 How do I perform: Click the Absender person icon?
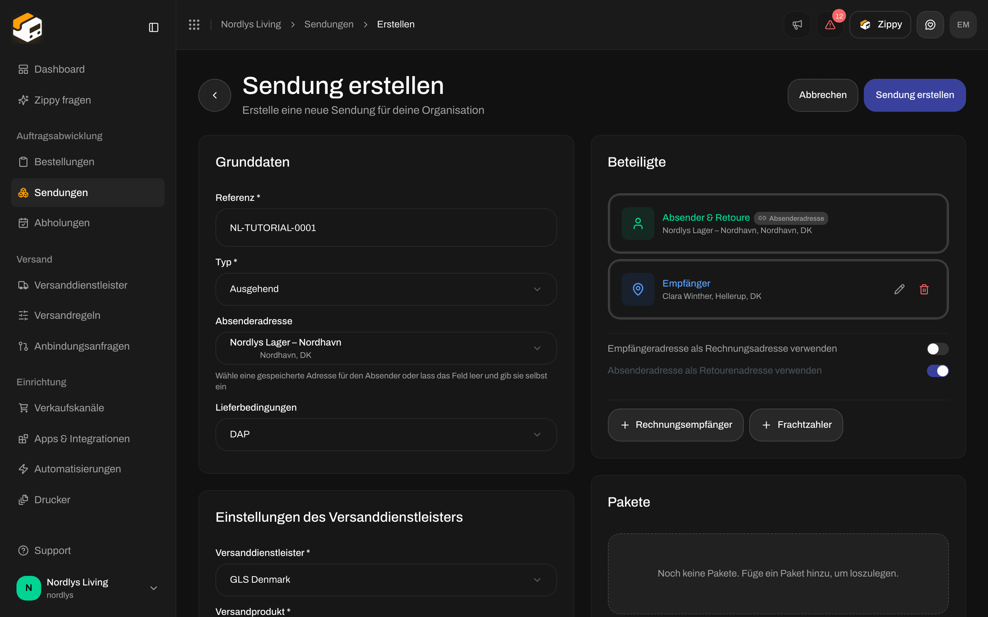(x=638, y=223)
